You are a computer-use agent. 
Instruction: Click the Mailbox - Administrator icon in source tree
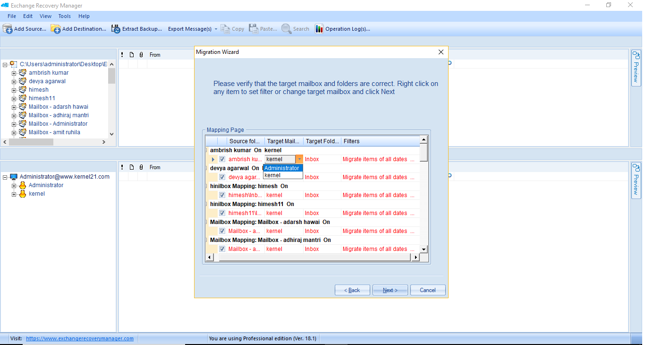click(23, 124)
